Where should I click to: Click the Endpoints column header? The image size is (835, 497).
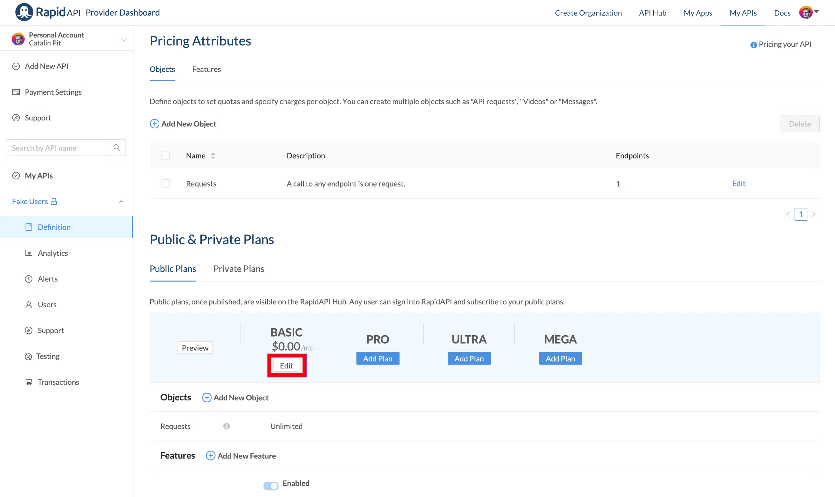pyautogui.click(x=632, y=156)
